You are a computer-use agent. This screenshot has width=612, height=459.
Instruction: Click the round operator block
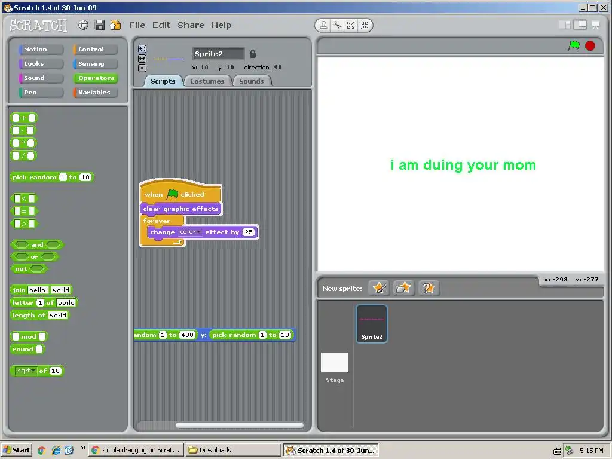tap(27, 349)
